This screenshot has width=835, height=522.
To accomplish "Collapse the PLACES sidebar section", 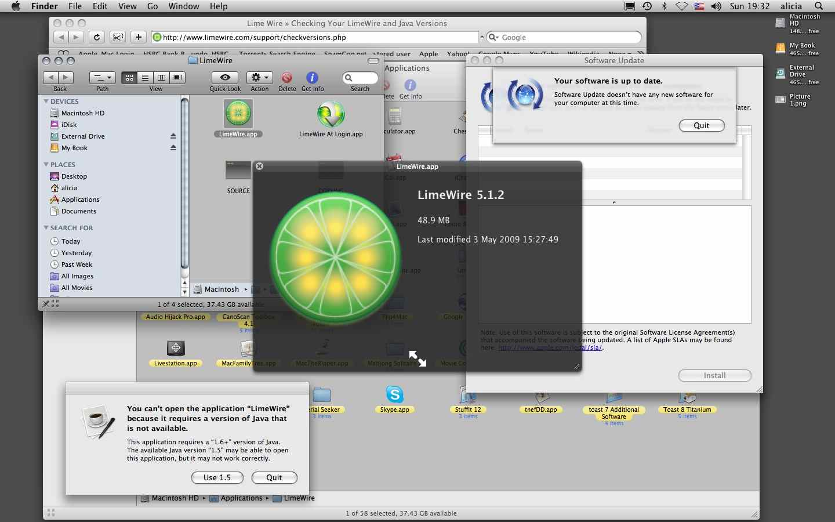I will click(46, 165).
